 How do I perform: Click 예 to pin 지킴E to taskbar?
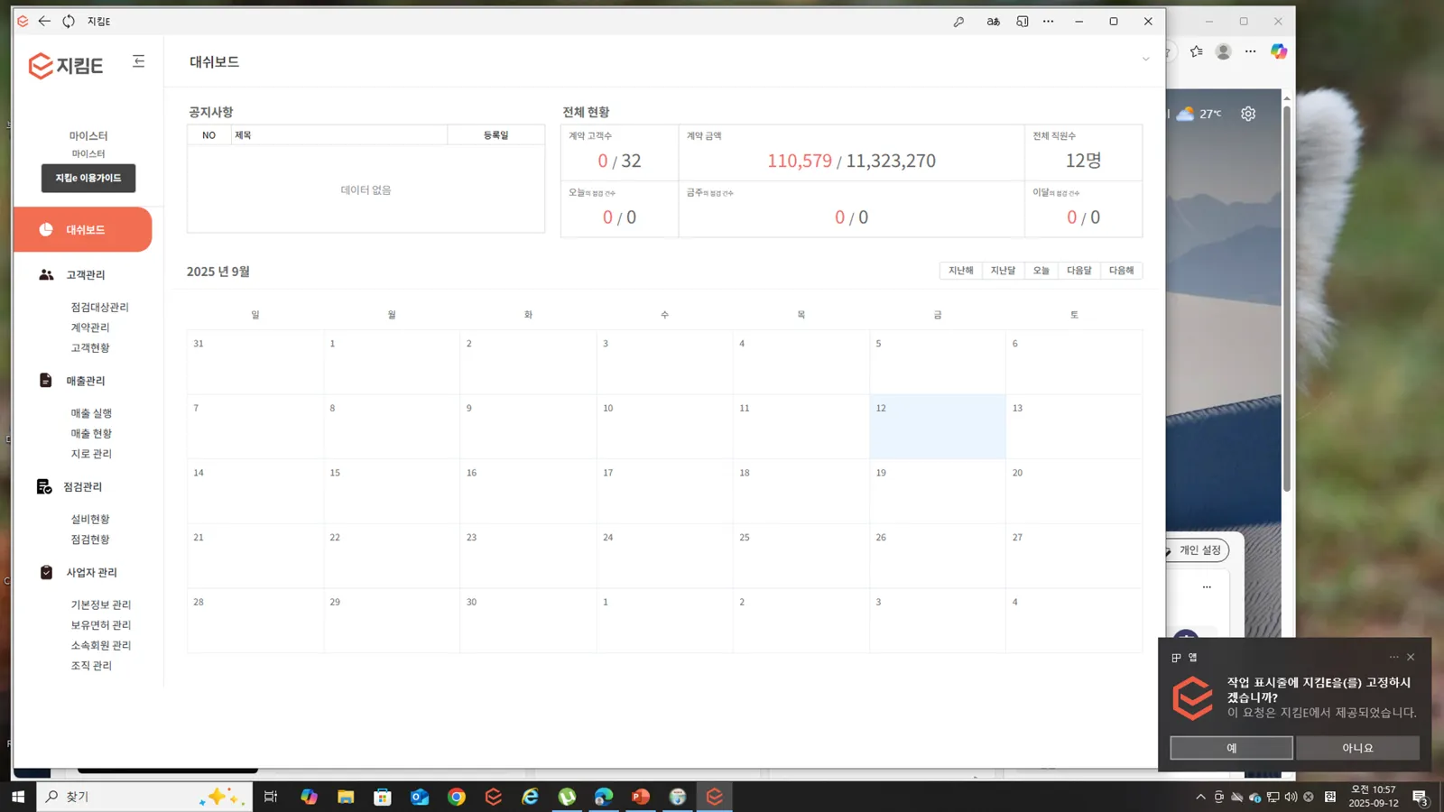pos(1231,748)
